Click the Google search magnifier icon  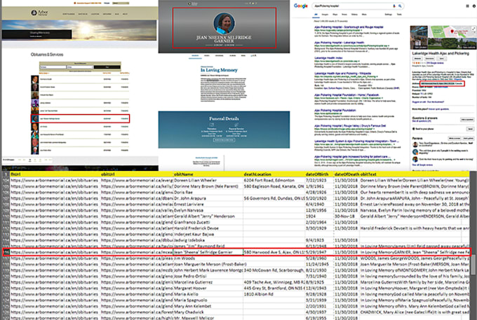(x=400, y=6)
